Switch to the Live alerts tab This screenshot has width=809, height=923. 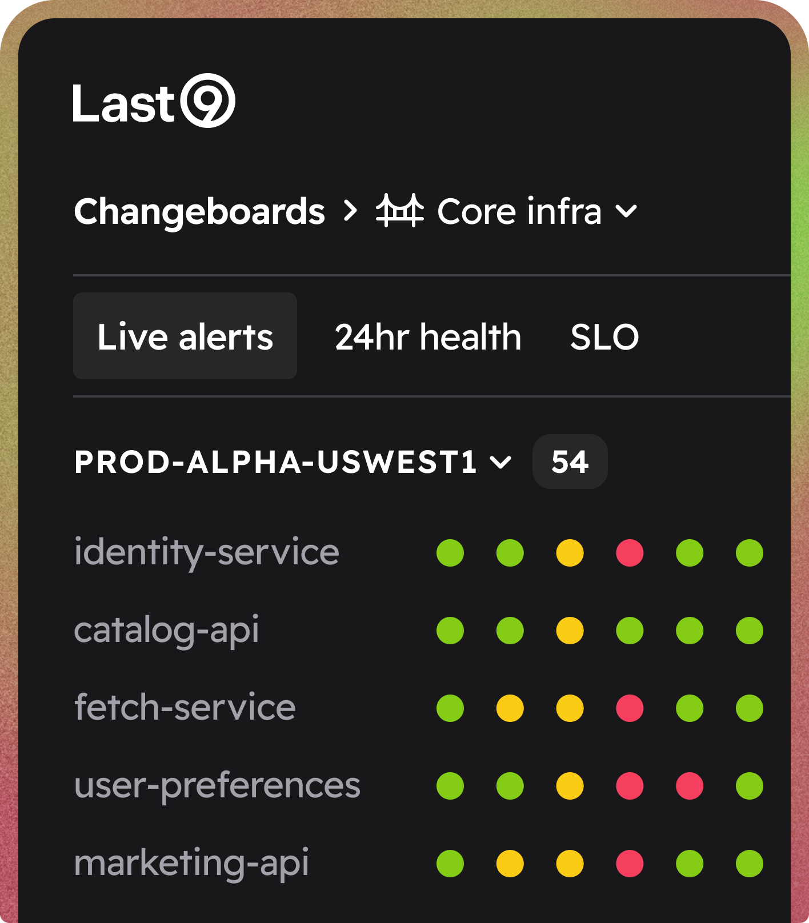pyautogui.click(x=185, y=336)
